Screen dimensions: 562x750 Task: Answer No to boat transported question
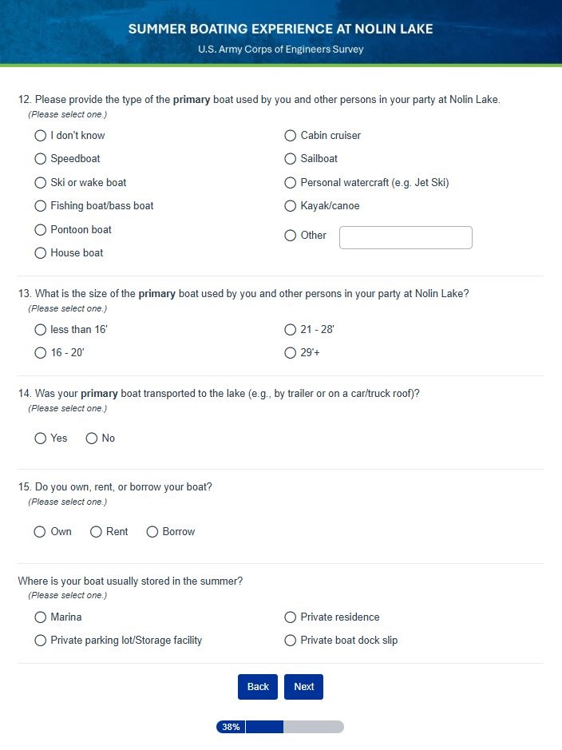coord(92,438)
